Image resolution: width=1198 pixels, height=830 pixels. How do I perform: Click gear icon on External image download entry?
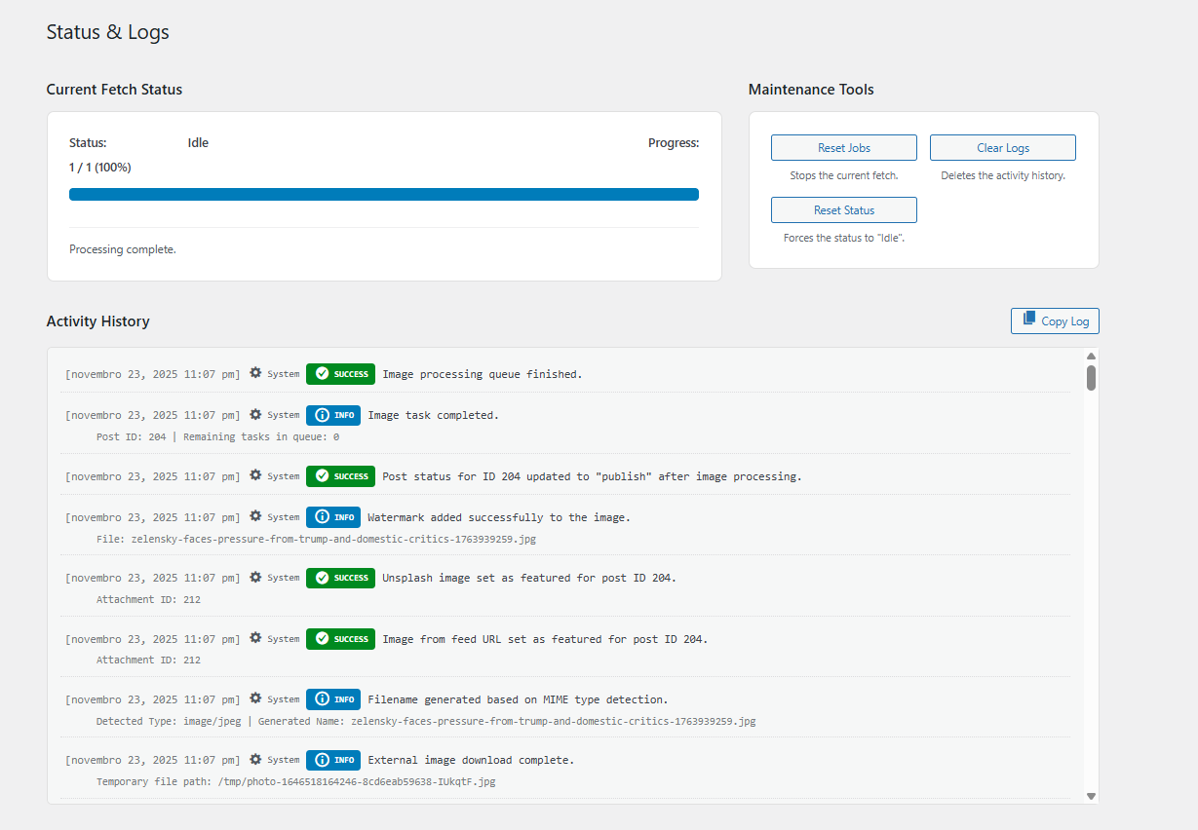[255, 760]
